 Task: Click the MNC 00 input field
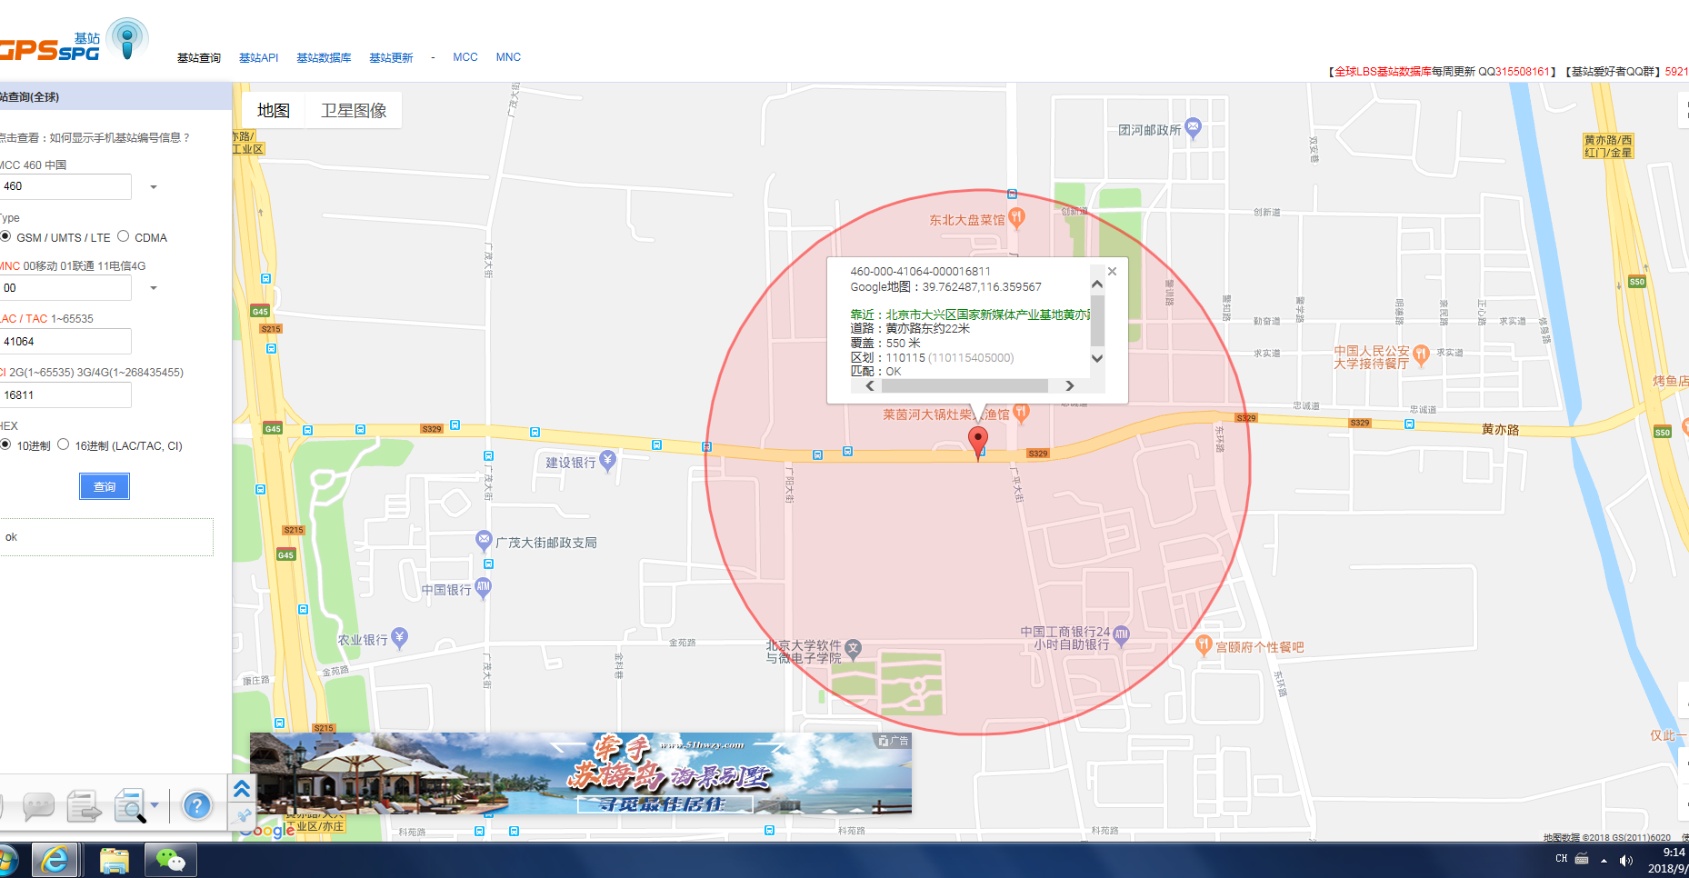pos(65,288)
